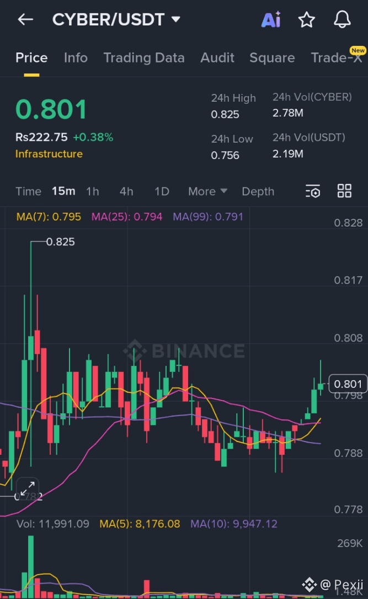Tap the 0.788 price axis label

point(348,453)
